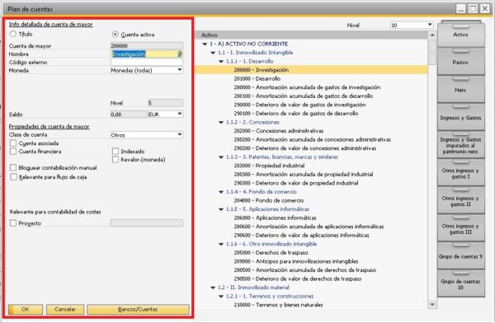Click the Cuenta de mayor field
This screenshot has height=323, width=495.
click(147, 46)
